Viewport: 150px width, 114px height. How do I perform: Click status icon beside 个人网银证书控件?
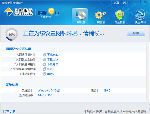[x=44, y=55]
